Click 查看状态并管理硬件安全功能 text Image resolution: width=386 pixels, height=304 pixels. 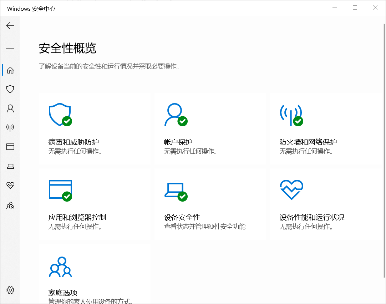click(205, 227)
